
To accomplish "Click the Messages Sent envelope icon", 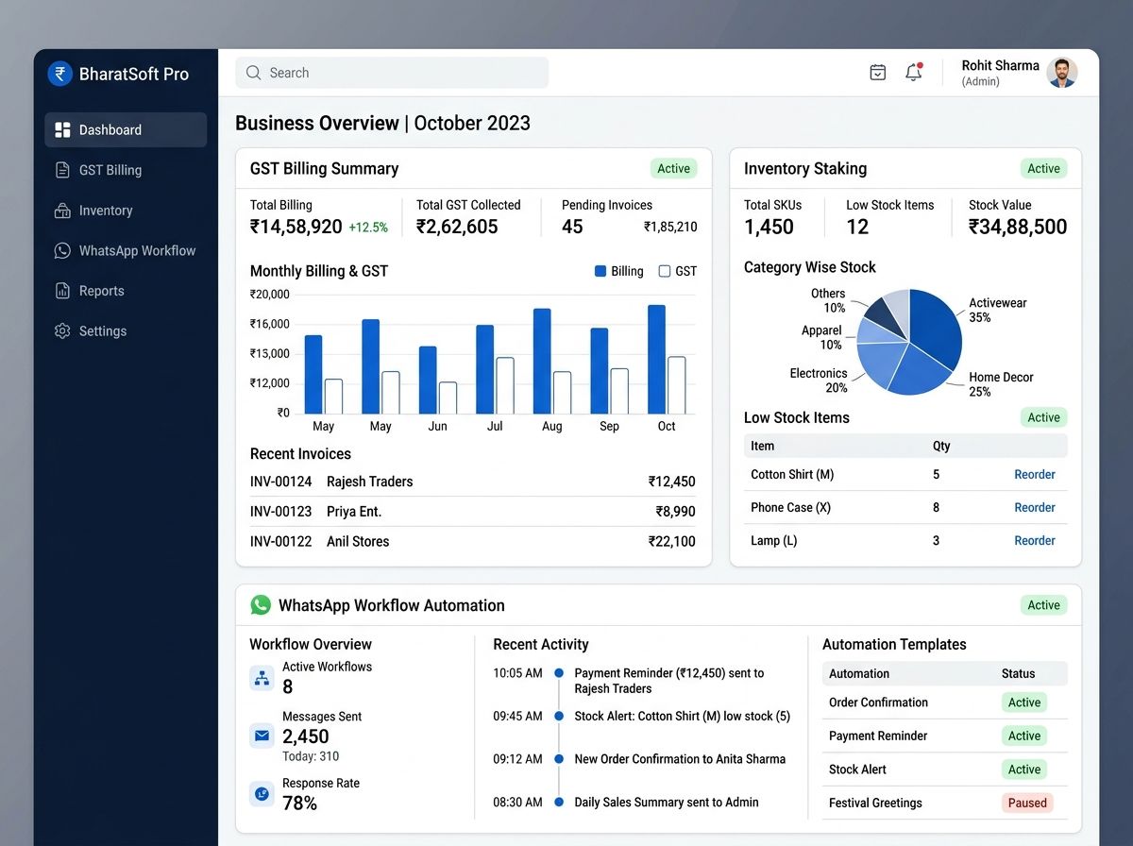I will click(x=262, y=736).
